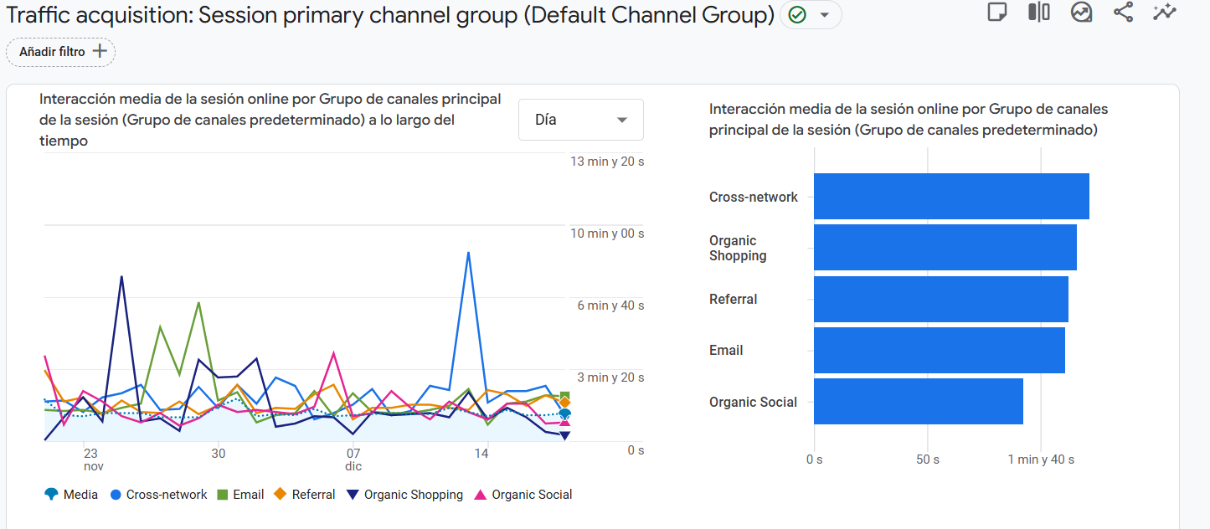Open the Día granularity dropdown
This screenshot has width=1210, height=529.
pyautogui.click(x=581, y=120)
